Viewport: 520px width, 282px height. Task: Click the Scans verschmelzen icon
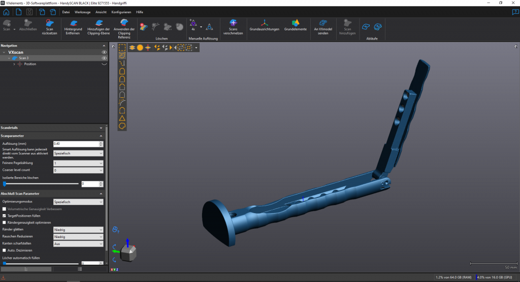coord(233,23)
